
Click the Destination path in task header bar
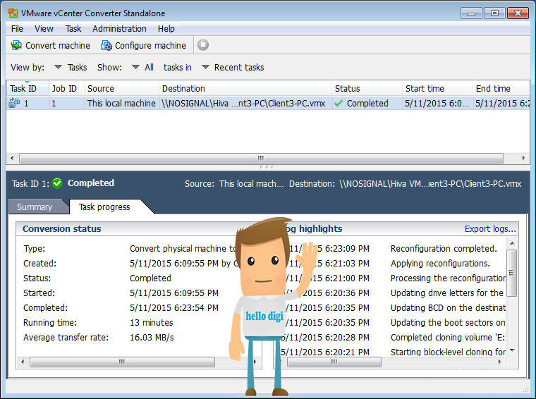point(430,184)
